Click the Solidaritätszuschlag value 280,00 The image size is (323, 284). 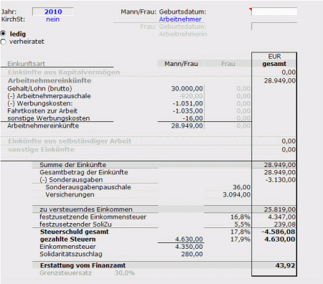[192, 254]
